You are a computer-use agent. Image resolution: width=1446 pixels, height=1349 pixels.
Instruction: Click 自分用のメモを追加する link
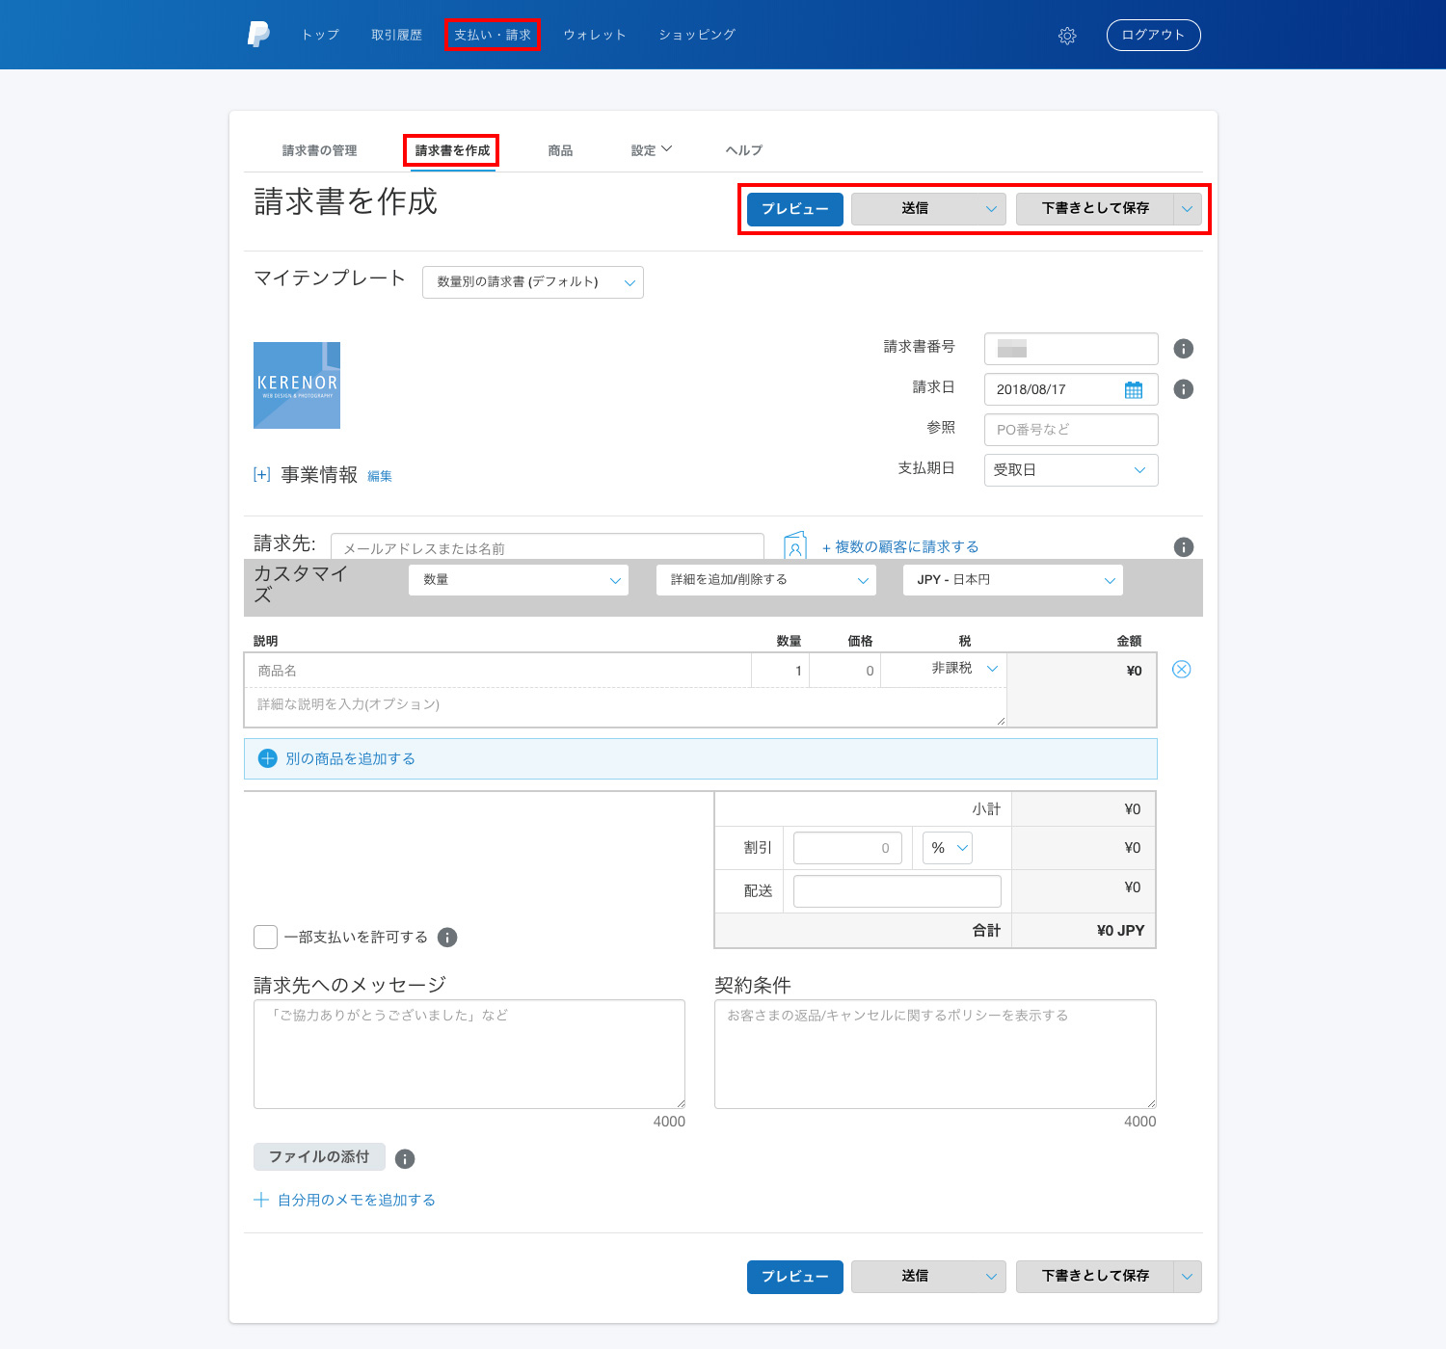click(x=357, y=1200)
